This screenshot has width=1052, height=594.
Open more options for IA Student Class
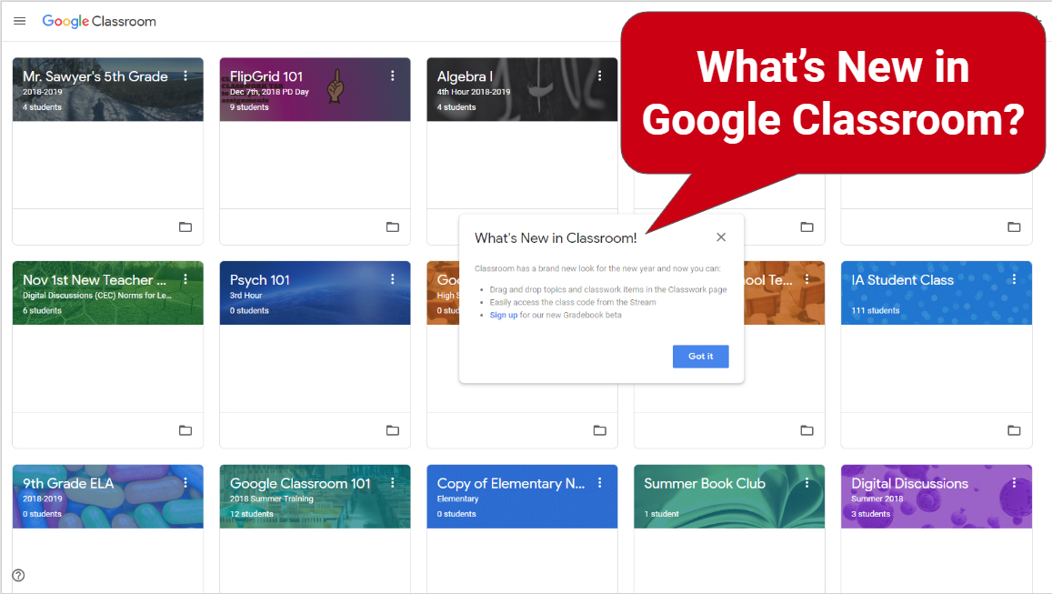(1014, 279)
